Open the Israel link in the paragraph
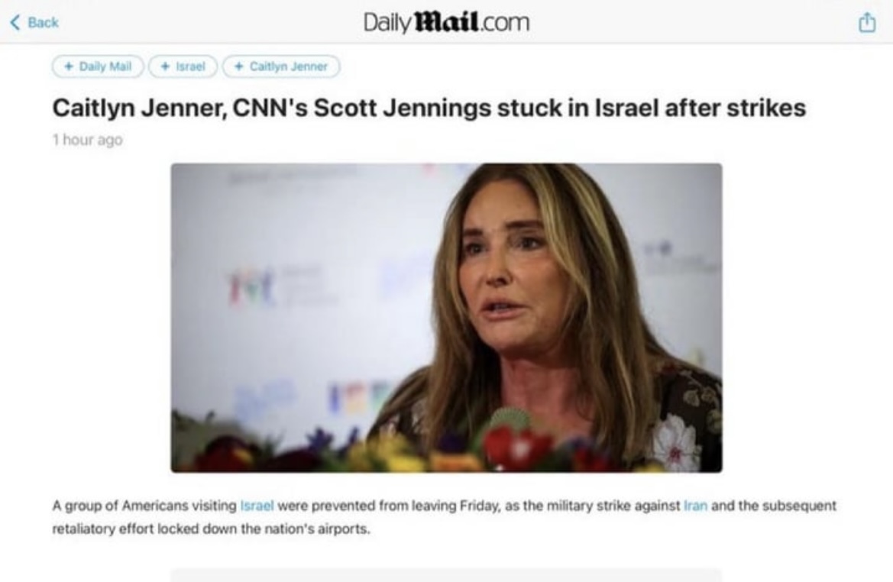Image resolution: width=893 pixels, height=582 pixels. pyautogui.click(x=257, y=506)
